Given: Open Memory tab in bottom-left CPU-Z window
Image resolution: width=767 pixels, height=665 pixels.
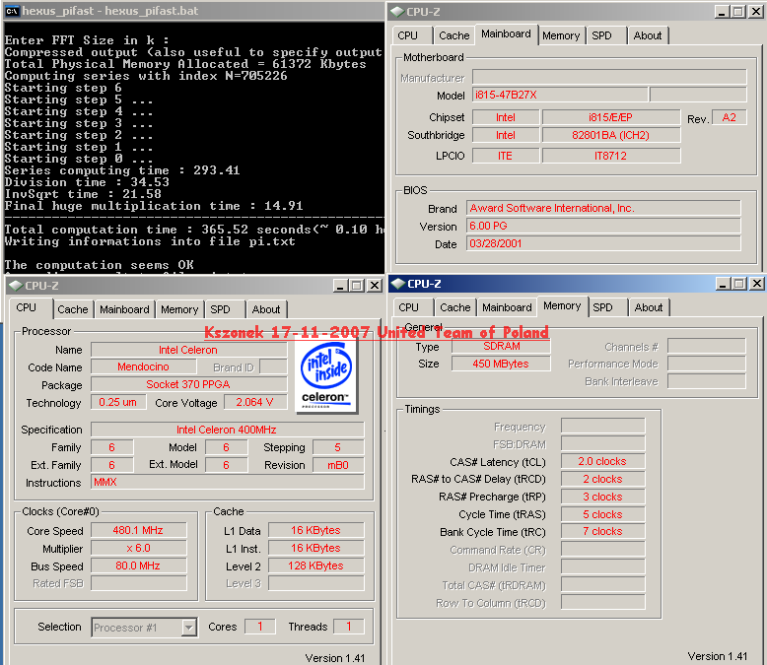Looking at the screenshot, I should click(179, 309).
